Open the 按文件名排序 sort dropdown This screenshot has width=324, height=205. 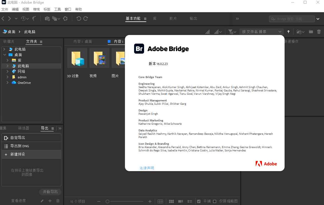(262, 32)
